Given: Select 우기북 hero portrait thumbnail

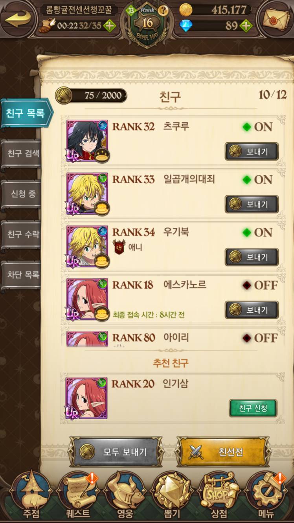Looking at the screenshot, I should point(87,247).
